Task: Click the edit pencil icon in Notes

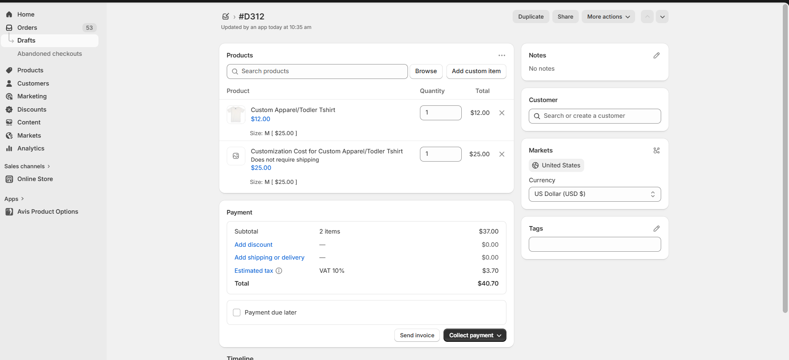Action: (656, 55)
